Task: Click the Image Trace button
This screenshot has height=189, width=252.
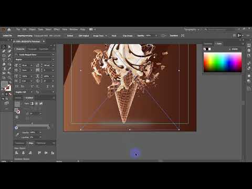Action: (98, 36)
